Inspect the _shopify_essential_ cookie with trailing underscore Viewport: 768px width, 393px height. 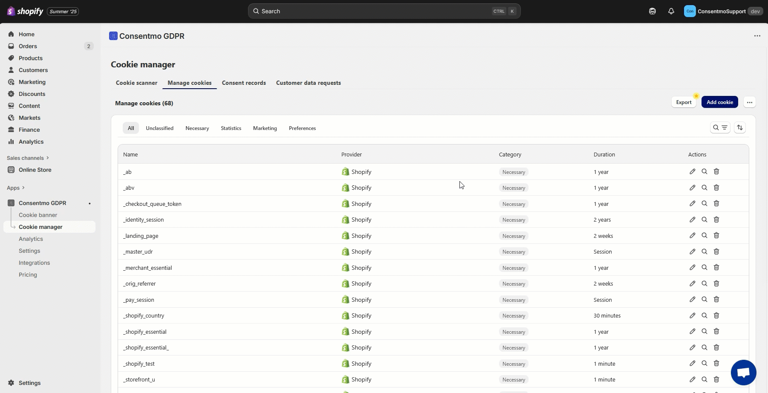click(704, 347)
